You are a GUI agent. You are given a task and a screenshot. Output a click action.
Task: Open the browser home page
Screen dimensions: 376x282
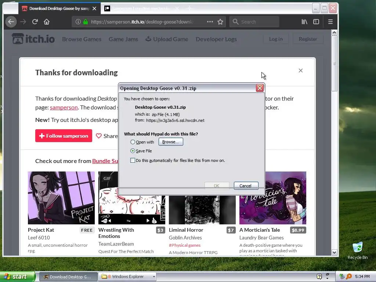tap(47, 22)
